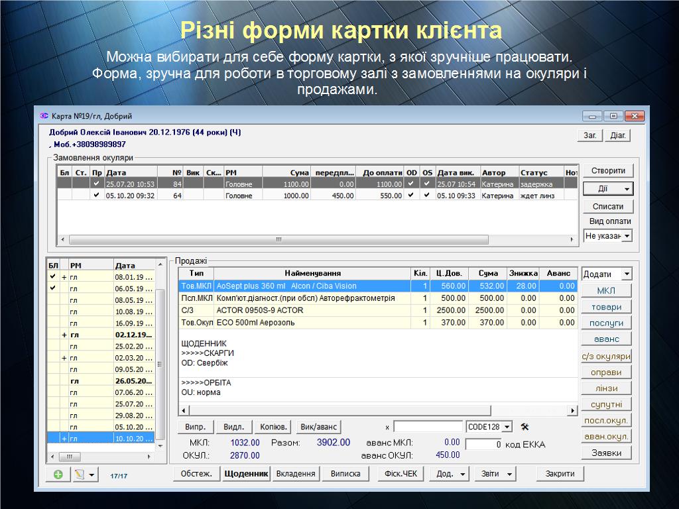Click the Фіск.ЧЕК button
This screenshot has width=679, height=509.
(x=402, y=474)
